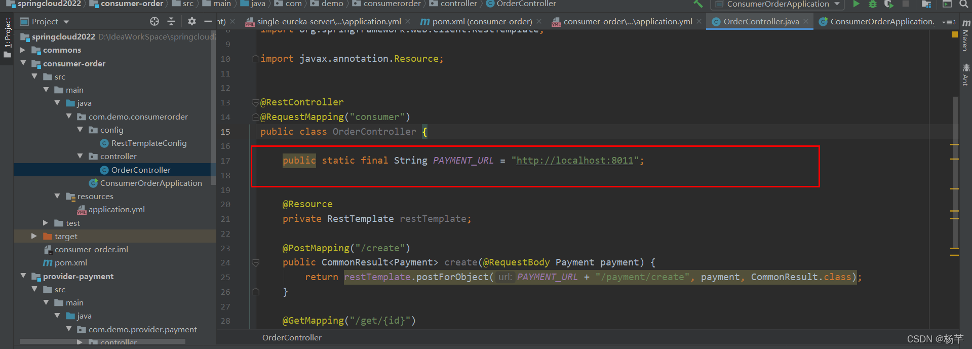The image size is (972, 349).
Task: Click the Project tree vertical scrollbar
Action: click(x=213, y=107)
